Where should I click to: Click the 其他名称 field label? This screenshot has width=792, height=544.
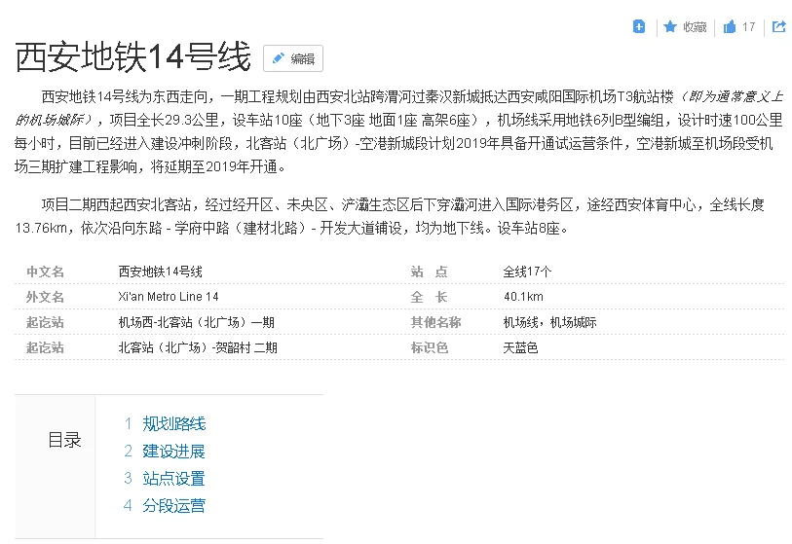tap(435, 322)
